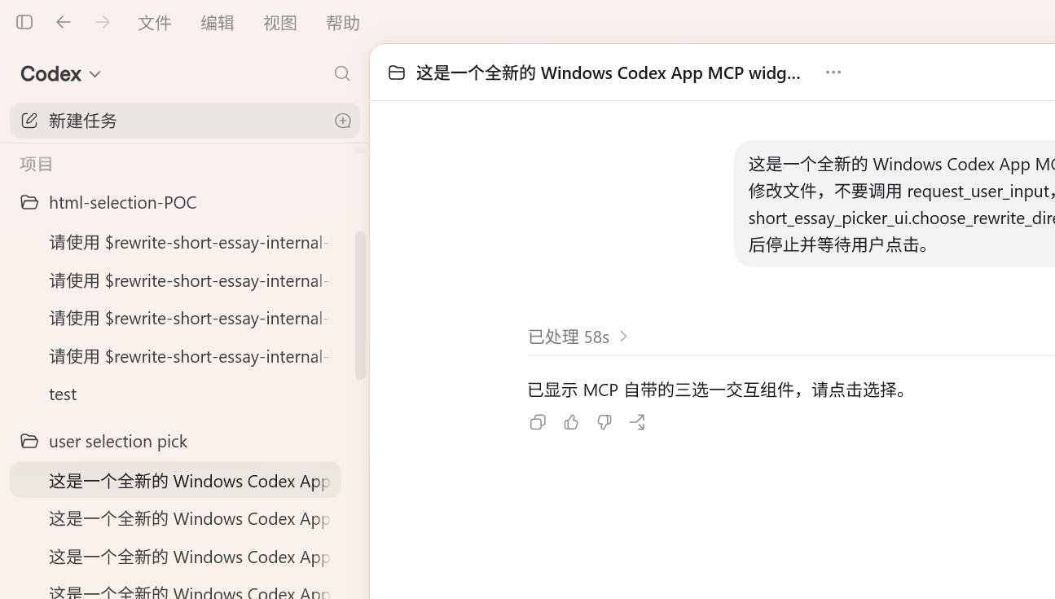The width and height of the screenshot is (1055, 599).
Task: Open the 编辑 menu
Action: tap(218, 23)
